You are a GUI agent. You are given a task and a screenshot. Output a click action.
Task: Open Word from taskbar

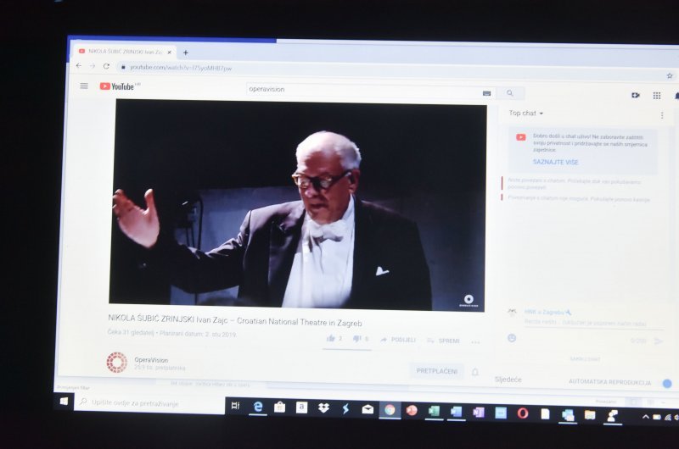[x=456, y=412]
